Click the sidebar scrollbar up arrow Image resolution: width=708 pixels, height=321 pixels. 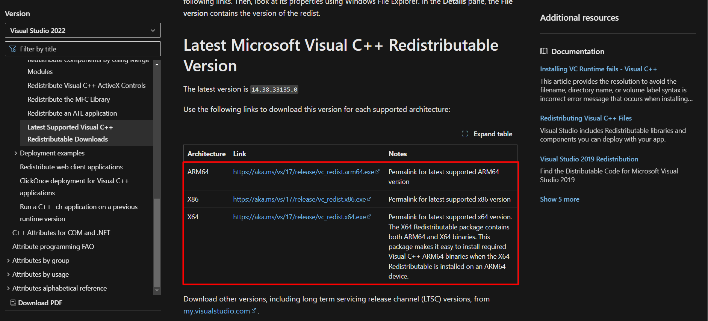coord(157,64)
